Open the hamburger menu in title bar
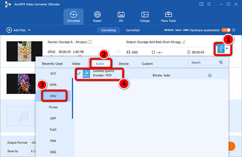 coord(209,4)
